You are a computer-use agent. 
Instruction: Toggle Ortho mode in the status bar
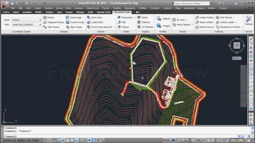pyautogui.click(x=59, y=140)
